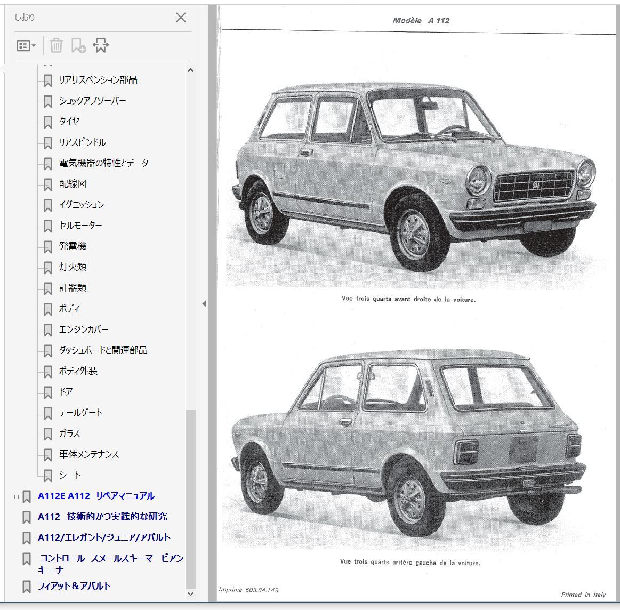Click the bookmark panel scrollbar up arrow
Image resolution: width=620 pixels, height=610 pixels.
tap(191, 70)
